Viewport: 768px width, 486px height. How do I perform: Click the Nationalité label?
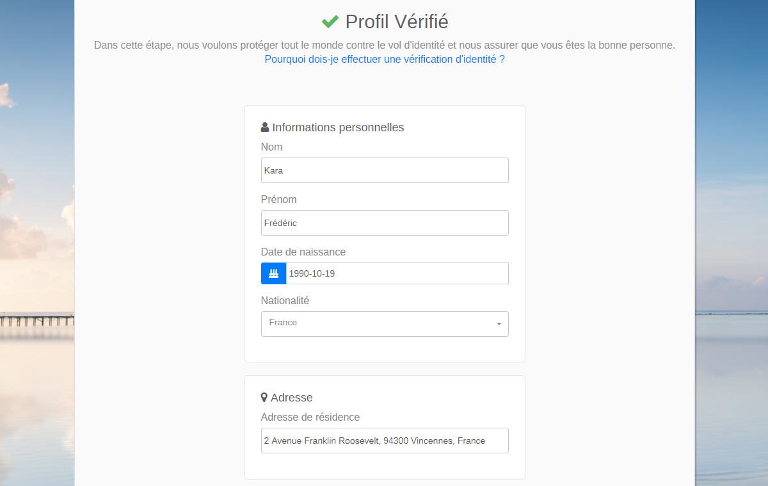pos(285,300)
